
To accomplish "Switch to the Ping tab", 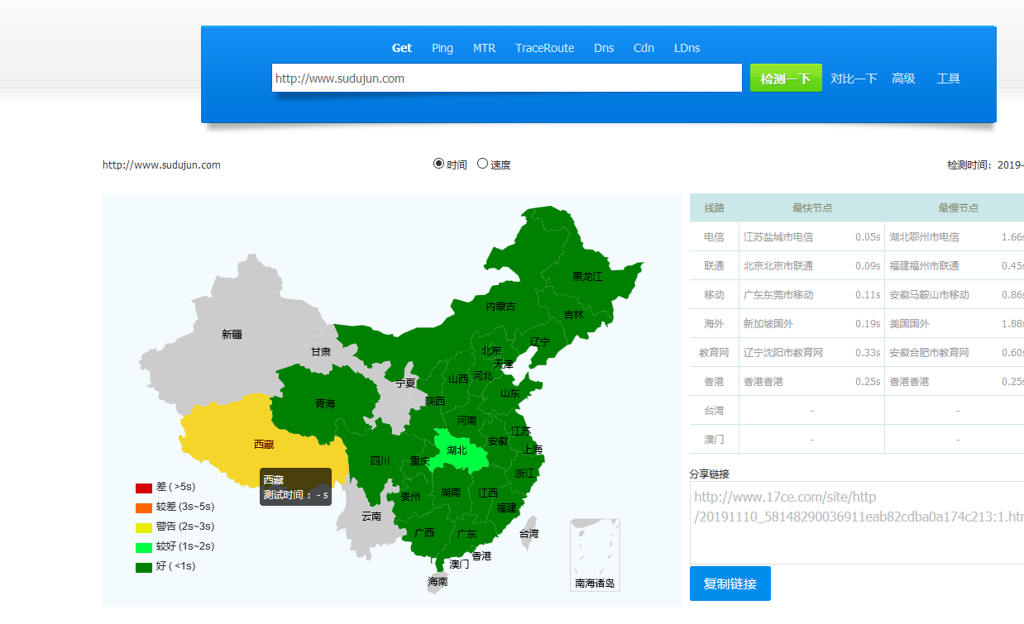I will click(442, 48).
